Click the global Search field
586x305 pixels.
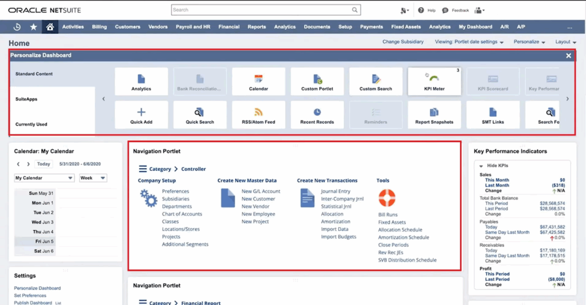266,10
